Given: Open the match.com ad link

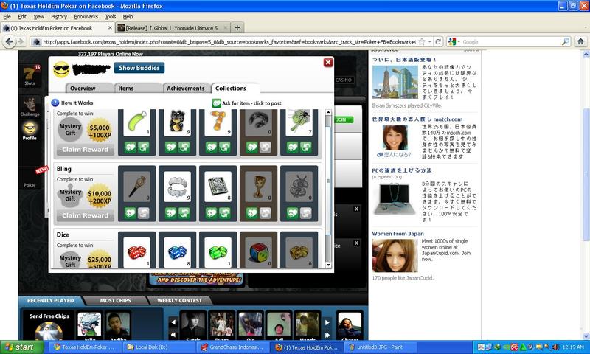Looking at the screenshot, I should tap(417, 119).
